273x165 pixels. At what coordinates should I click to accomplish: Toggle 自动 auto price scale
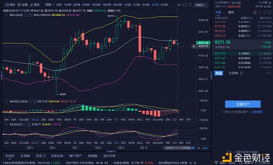point(205,148)
